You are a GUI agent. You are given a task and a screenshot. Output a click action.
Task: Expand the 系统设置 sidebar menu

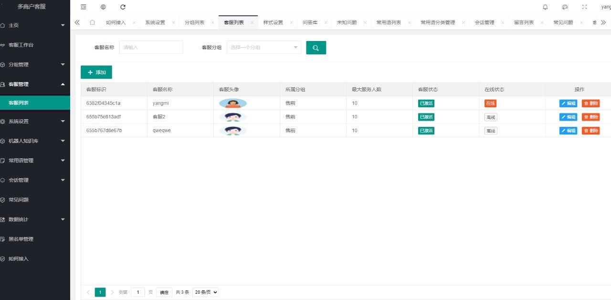(x=35, y=121)
